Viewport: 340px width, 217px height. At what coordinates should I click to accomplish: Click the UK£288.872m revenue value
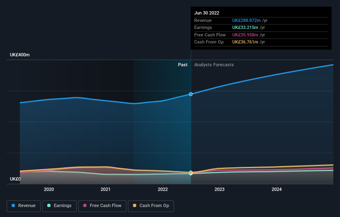coord(246,20)
